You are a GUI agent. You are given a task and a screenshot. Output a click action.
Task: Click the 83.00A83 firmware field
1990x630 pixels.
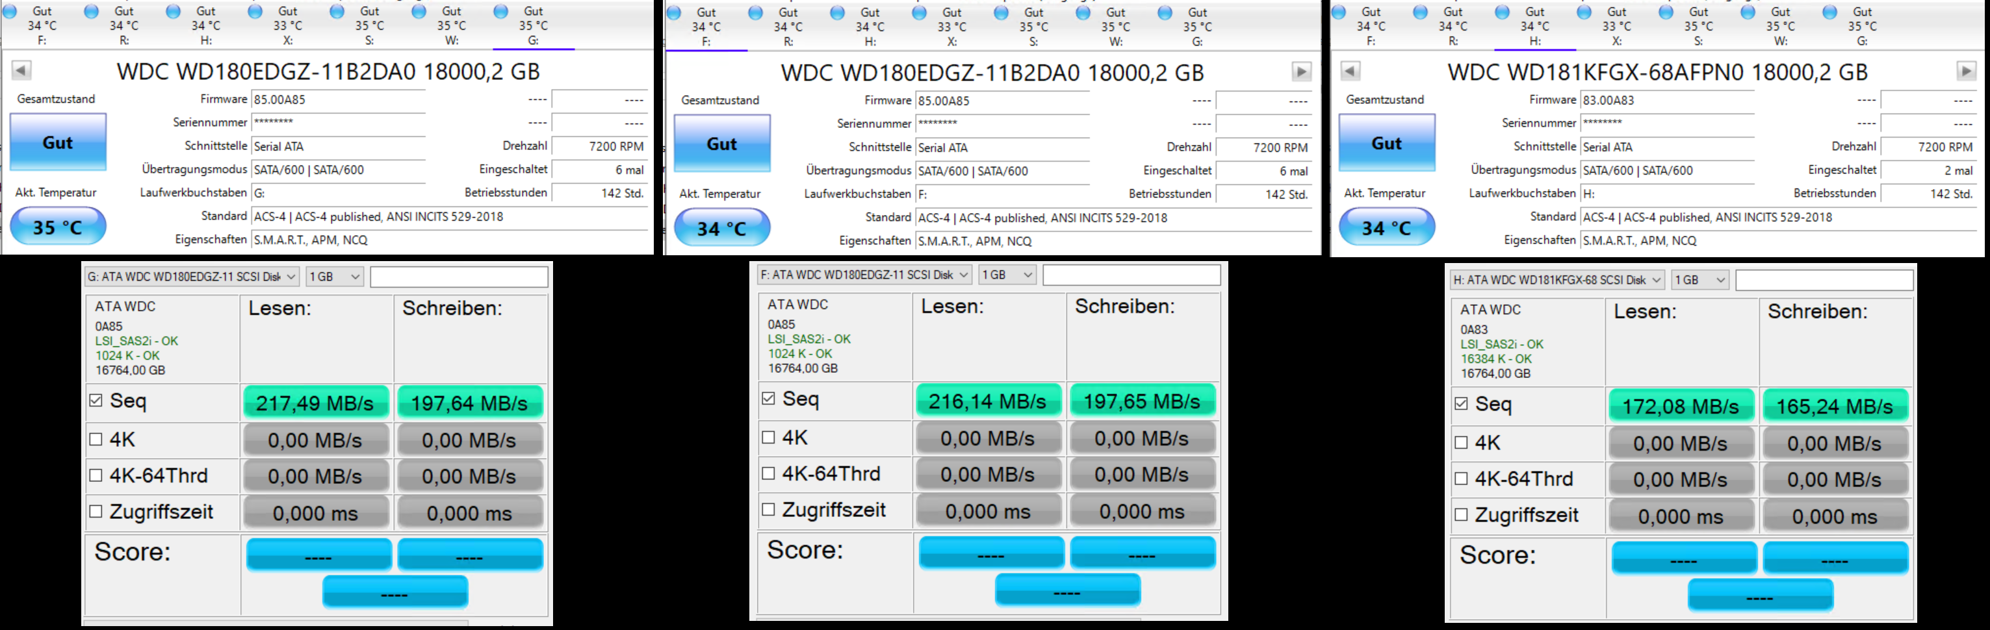point(1667,101)
